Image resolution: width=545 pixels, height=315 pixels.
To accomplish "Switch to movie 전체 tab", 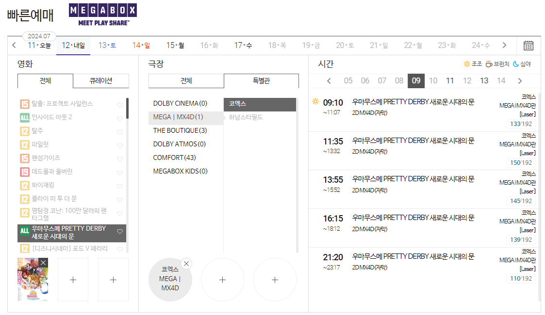I will coord(45,81).
